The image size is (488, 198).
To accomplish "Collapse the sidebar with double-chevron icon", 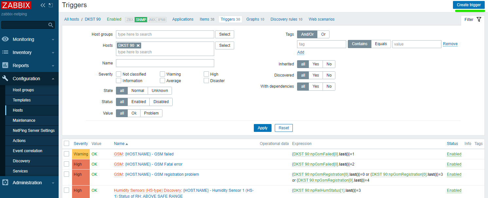I will point(43,5).
